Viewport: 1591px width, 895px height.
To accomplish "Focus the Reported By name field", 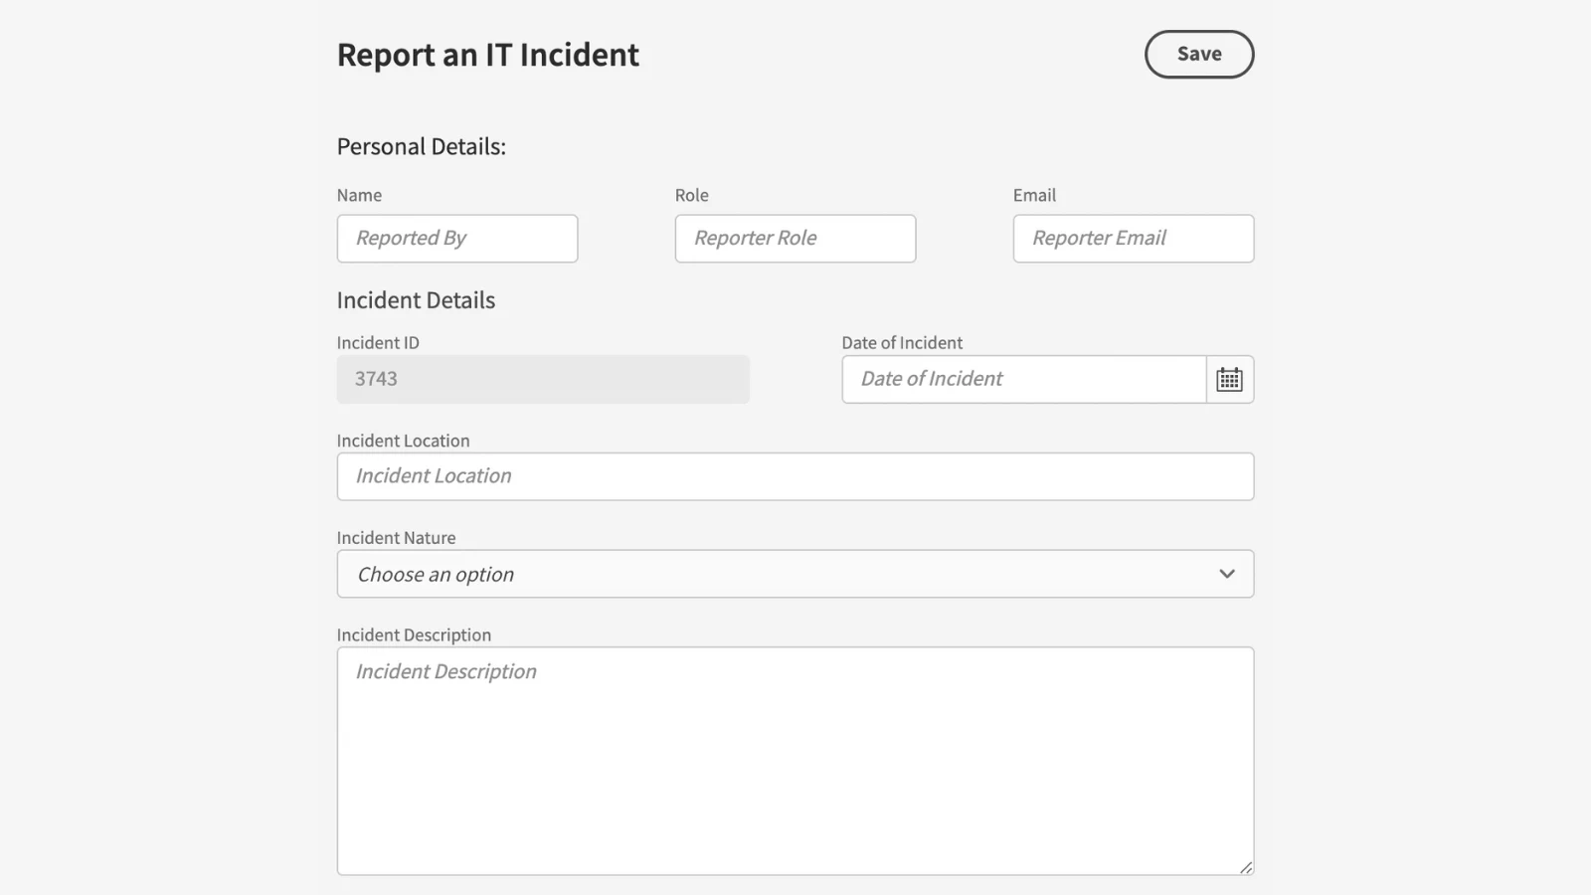I will click(x=457, y=239).
